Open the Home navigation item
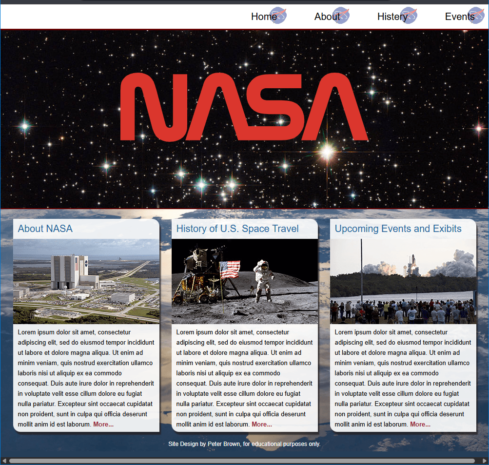 (x=261, y=16)
